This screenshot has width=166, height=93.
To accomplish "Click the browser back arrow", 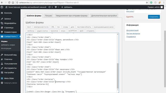I will coord(2,3).
